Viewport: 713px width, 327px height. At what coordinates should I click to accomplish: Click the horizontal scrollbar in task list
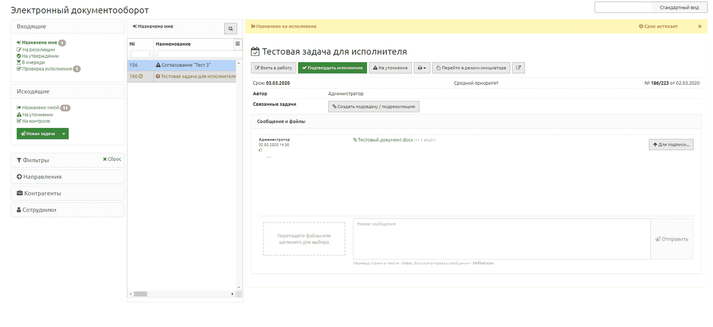140,294
